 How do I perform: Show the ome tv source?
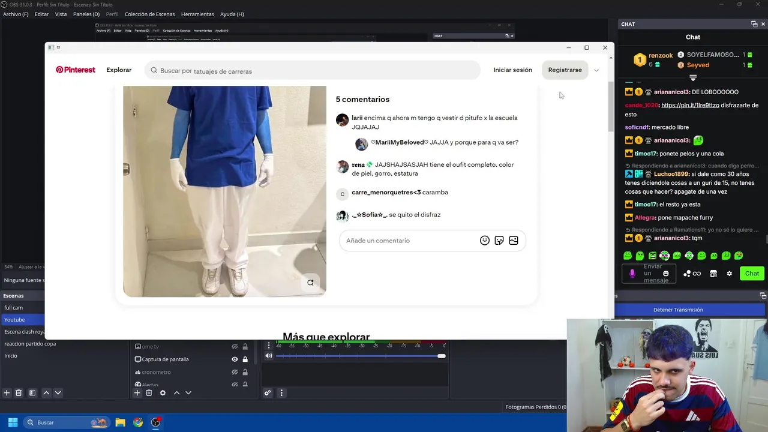235,347
